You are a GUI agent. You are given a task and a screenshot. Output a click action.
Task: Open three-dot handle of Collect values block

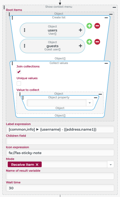12,63
